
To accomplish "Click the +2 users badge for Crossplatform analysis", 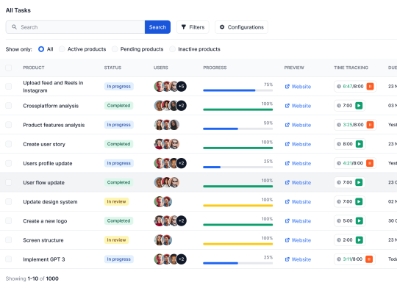I will [x=182, y=106].
